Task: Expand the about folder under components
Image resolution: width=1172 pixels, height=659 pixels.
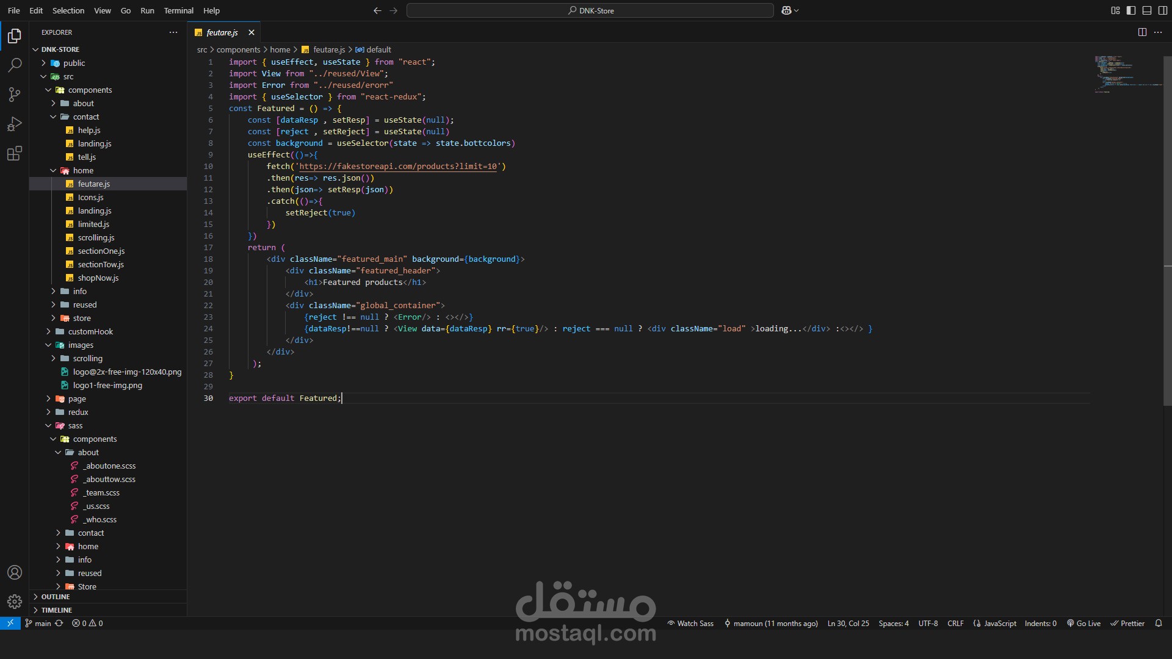Action: click(83, 103)
